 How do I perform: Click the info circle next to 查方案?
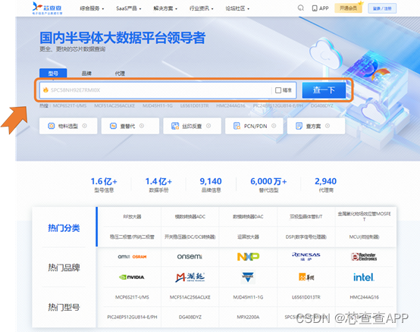328,126
